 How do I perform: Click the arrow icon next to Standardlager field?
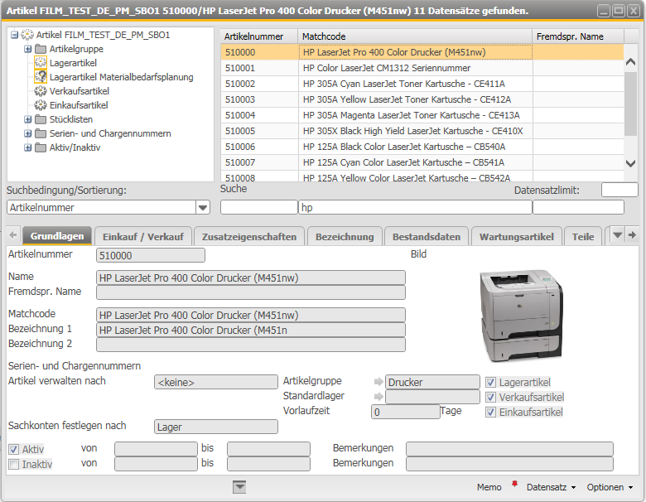coord(378,397)
